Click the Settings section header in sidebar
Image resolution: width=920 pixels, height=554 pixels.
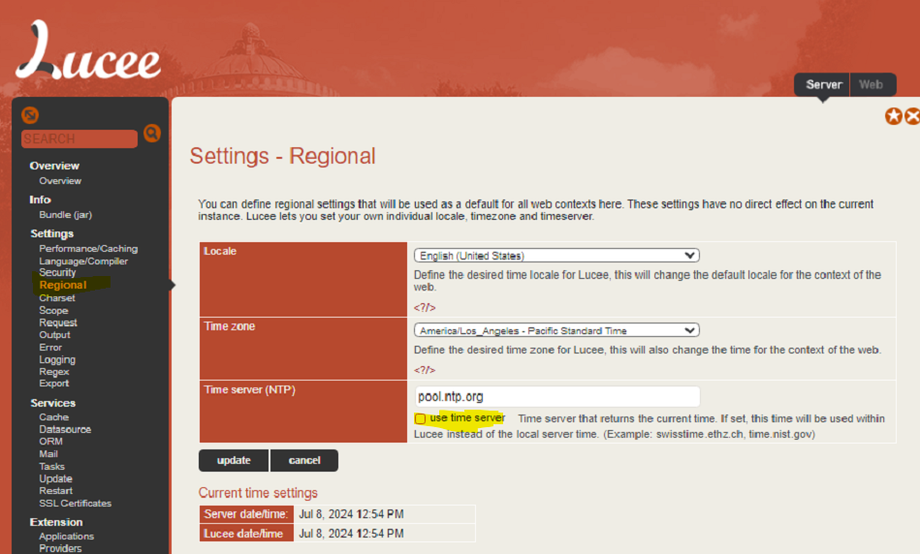click(52, 233)
